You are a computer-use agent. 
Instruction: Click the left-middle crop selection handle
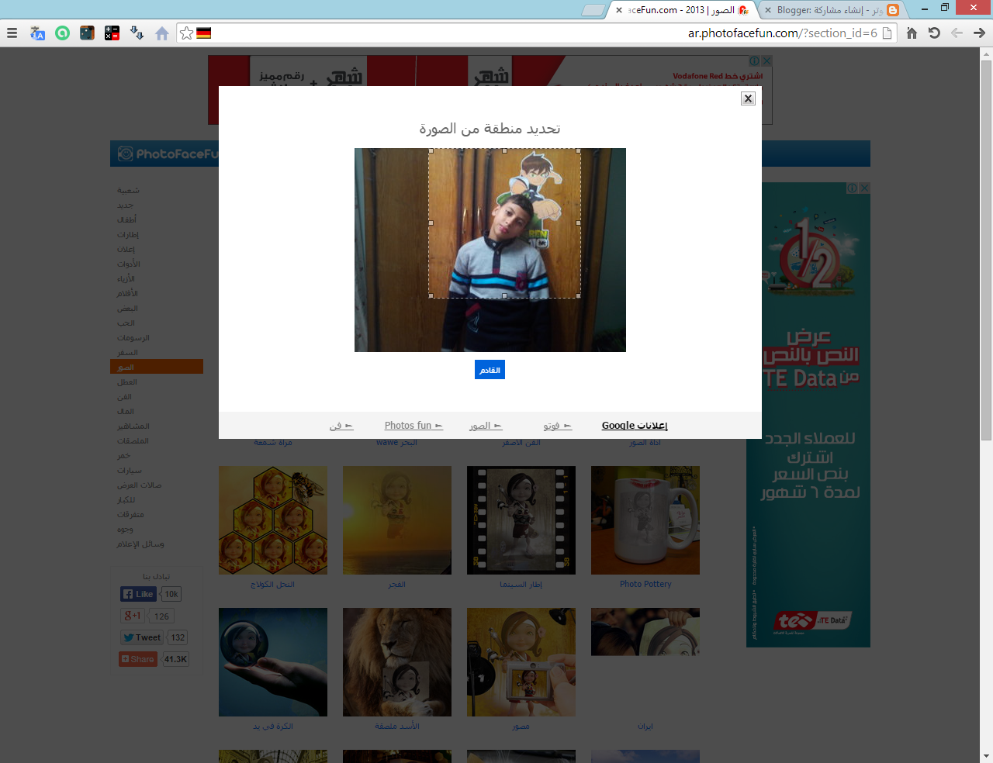click(431, 223)
